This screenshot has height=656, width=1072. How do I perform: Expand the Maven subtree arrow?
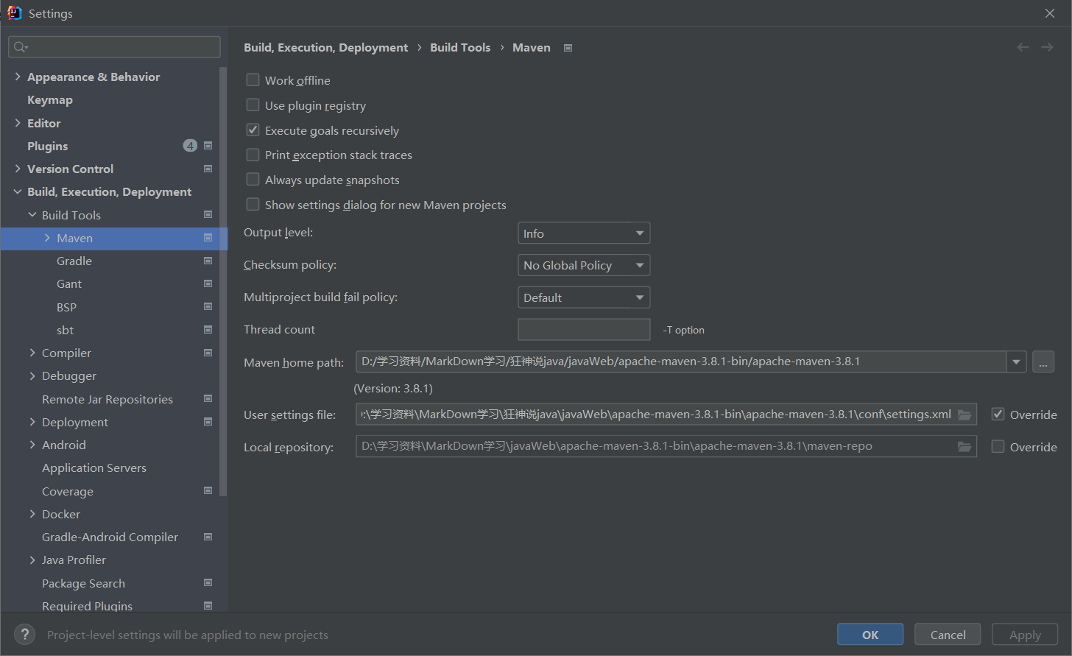pos(47,238)
